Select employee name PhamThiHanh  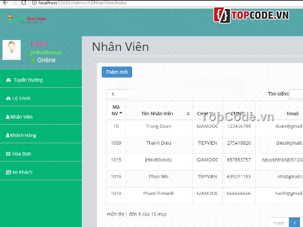pos(159,193)
